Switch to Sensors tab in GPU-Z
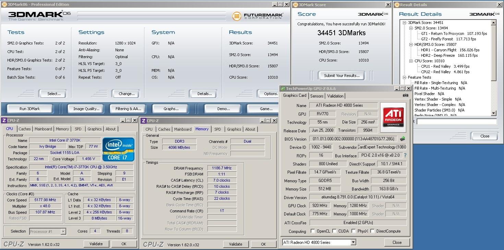Image resolution: width=504 pixels, height=250 pixels. 317,96
